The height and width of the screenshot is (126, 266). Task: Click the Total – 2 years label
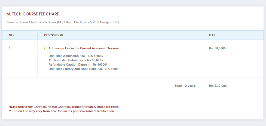(x=185, y=86)
